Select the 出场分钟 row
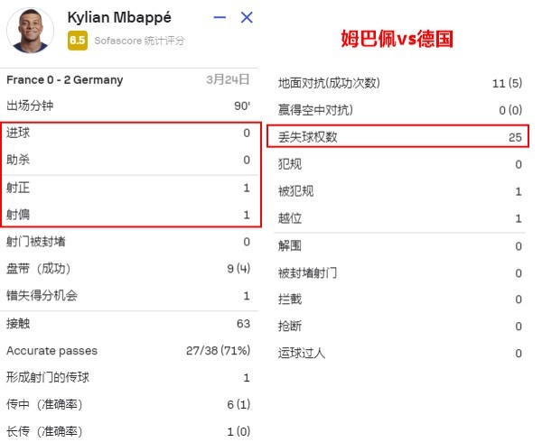542x442 pixels. pyautogui.click(x=128, y=106)
